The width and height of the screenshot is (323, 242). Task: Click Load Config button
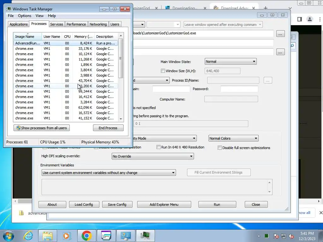tap(84, 204)
